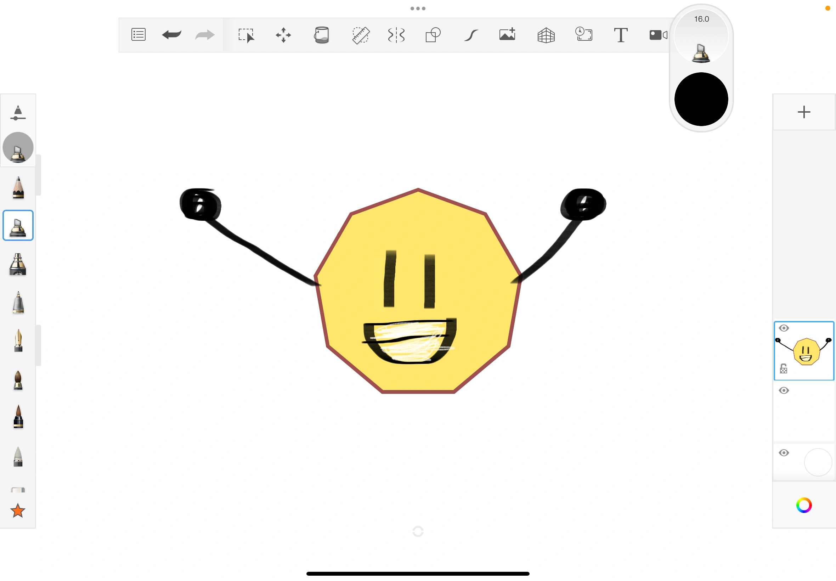Open the main menu list icon
The height and width of the screenshot is (581, 836).
[138, 35]
